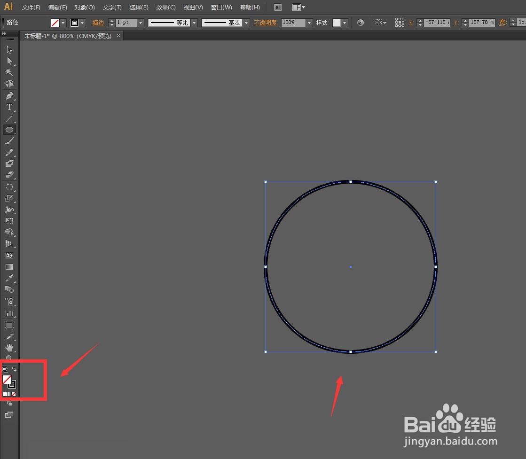Open the 效果(C) menu

[166, 8]
